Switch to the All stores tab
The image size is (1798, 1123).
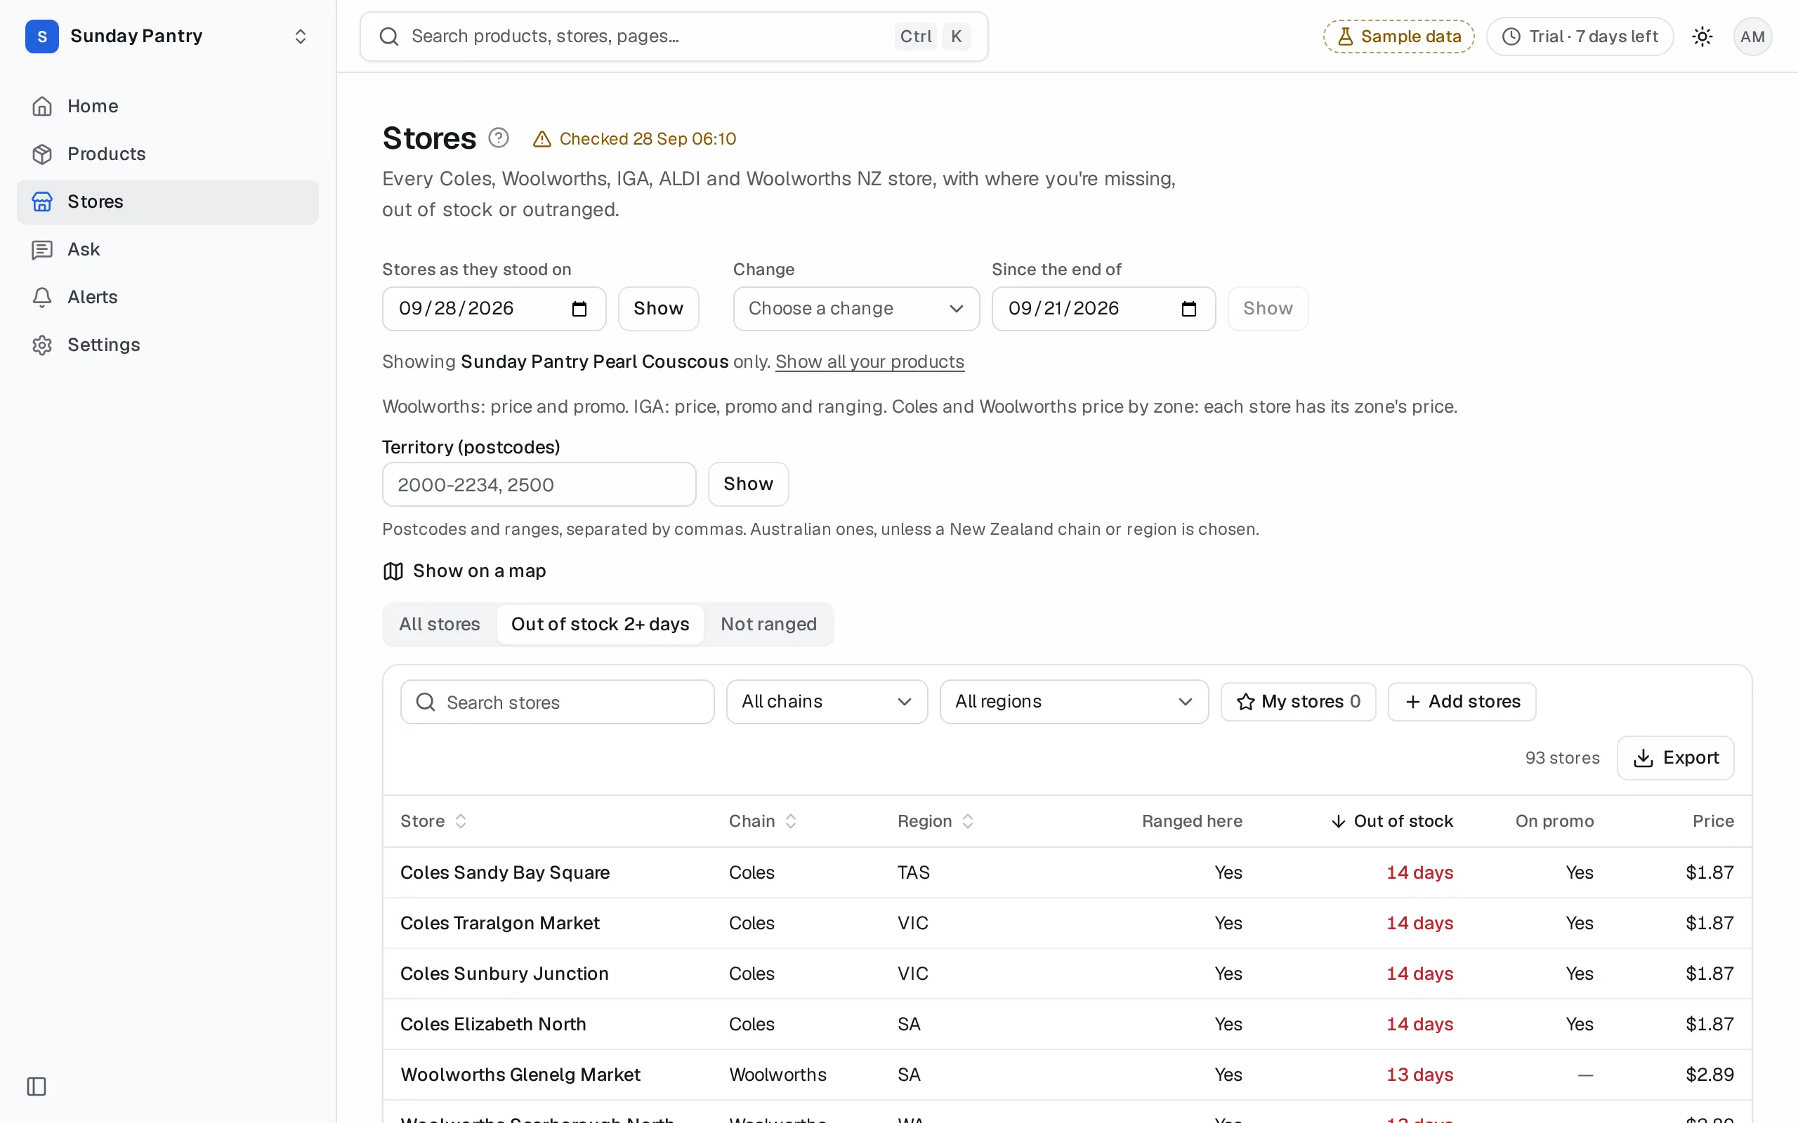440,625
